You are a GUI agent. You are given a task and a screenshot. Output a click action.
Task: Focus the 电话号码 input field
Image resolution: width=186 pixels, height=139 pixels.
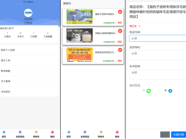158,38
